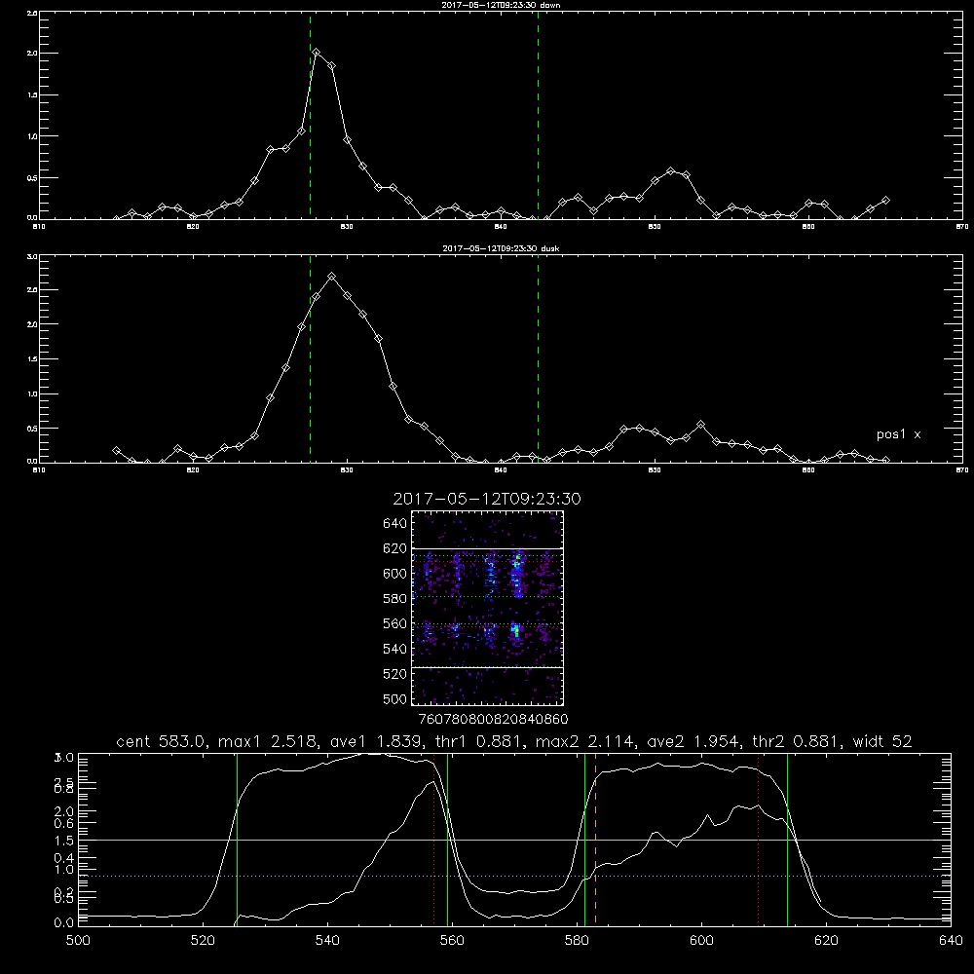Click the y-axis label 2.0 on dawn plot
This screenshot has height=974, width=974.
(x=32, y=54)
